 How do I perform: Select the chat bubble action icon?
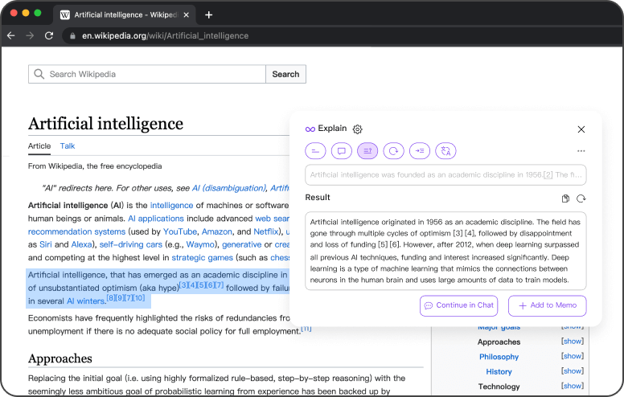click(342, 150)
